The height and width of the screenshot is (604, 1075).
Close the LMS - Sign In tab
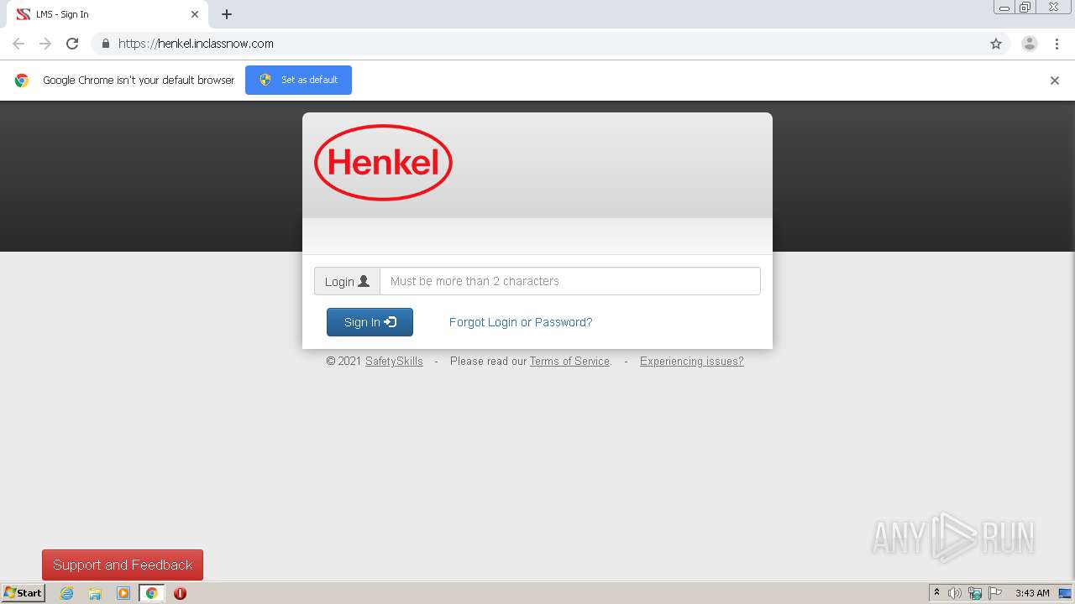pos(195,14)
